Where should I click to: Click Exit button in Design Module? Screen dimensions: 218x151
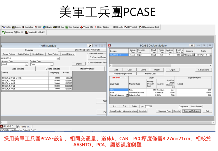[x=207, y=111]
